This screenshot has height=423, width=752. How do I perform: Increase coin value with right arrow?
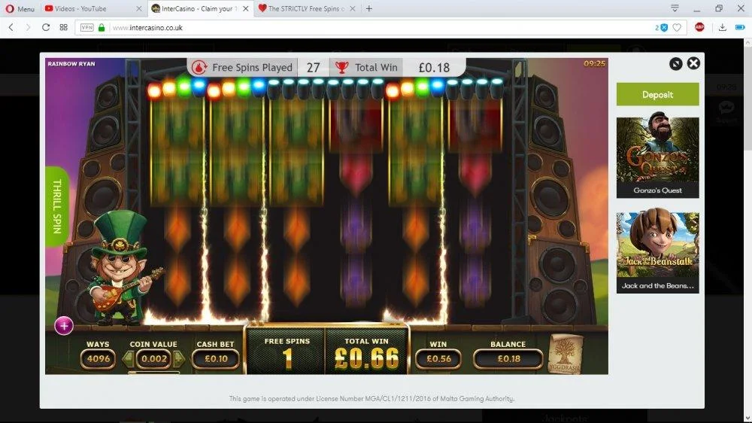pyautogui.click(x=179, y=358)
